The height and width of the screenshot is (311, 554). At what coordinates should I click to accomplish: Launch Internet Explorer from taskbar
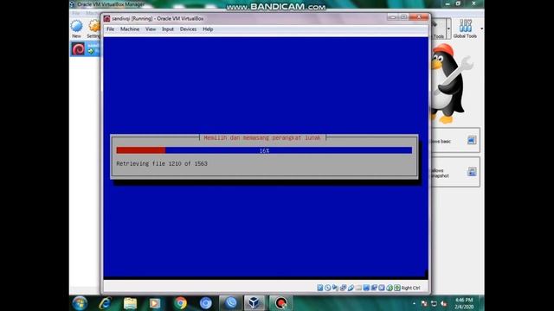105,303
